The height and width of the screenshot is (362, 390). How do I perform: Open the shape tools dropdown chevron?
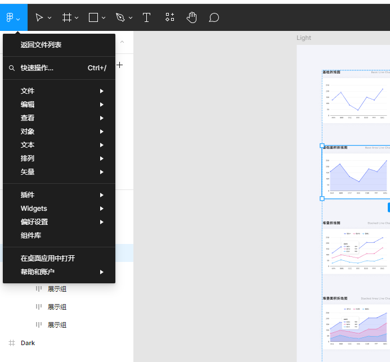(104, 17)
